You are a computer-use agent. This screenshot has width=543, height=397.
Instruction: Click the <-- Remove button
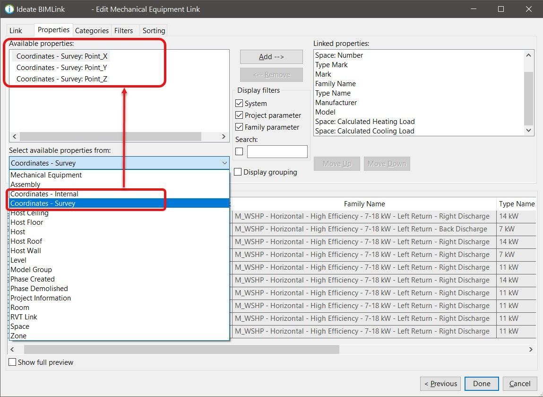[271, 75]
